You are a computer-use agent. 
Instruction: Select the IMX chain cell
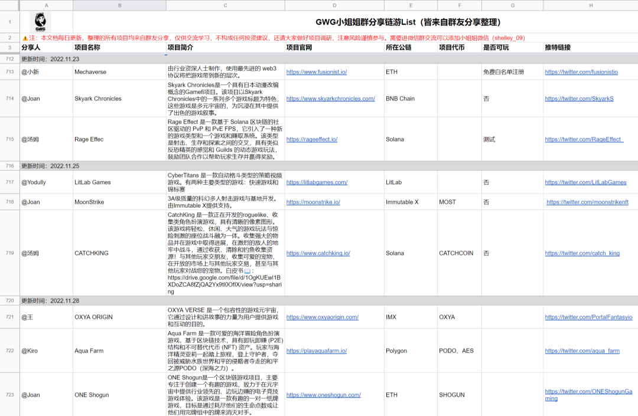[411, 317]
